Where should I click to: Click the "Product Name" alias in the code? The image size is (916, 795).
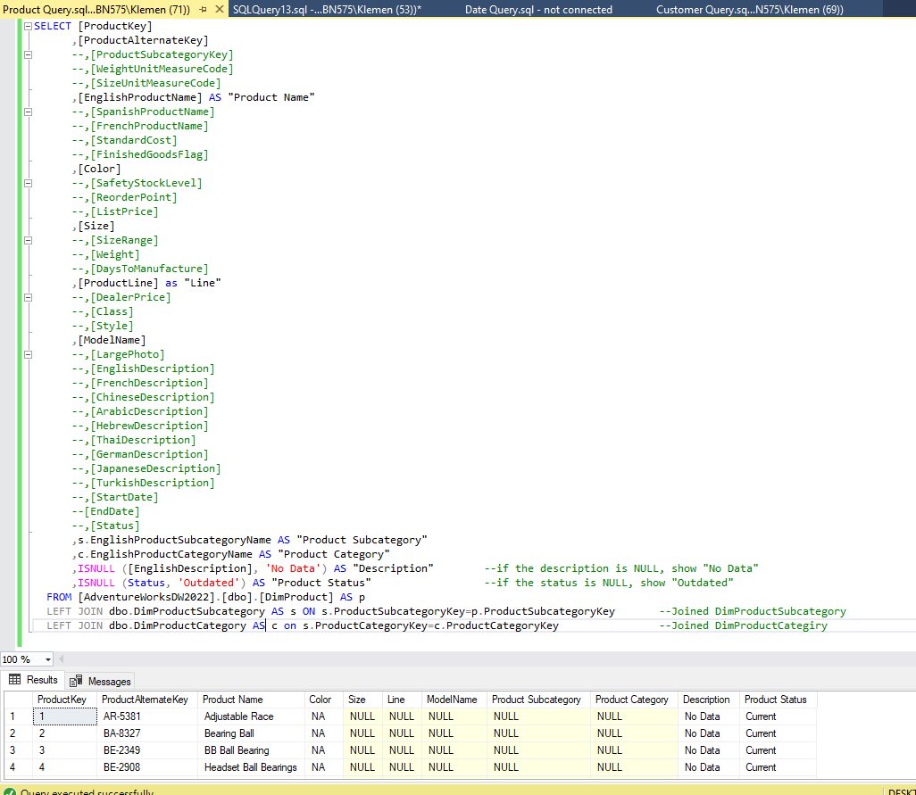[x=271, y=97]
